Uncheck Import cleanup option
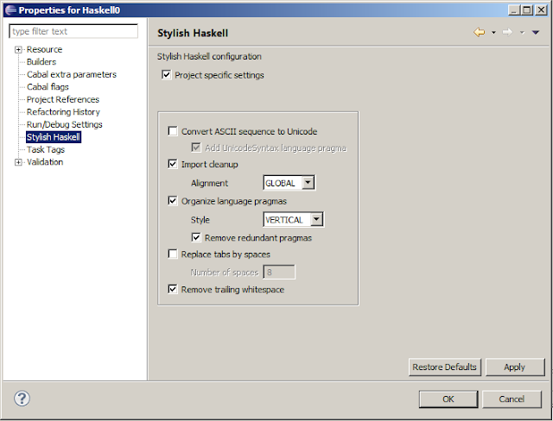Screen dimensions: 553x421 point(173,164)
